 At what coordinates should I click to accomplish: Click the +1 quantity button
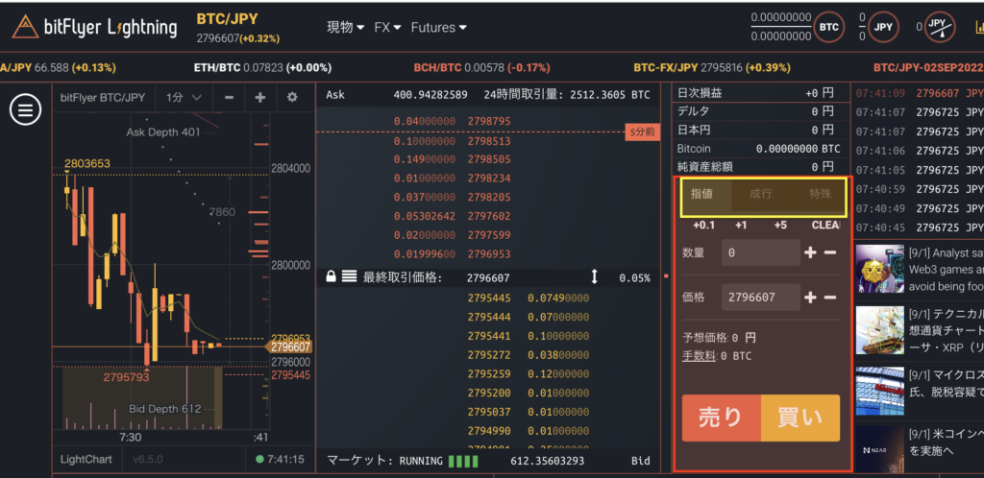pos(741,225)
